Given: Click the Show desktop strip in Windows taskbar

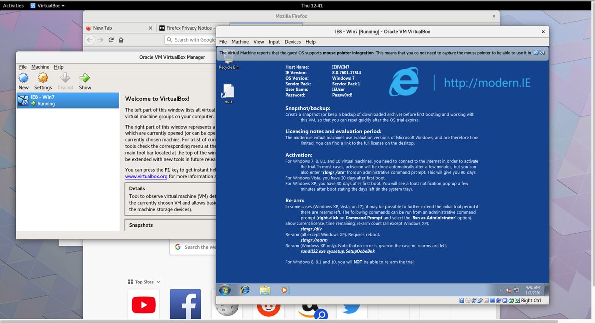Looking at the screenshot, I should tap(547, 290).
